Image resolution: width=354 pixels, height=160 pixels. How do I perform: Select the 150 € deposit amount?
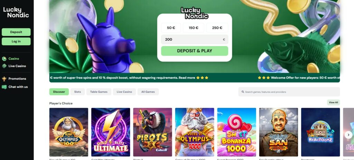pos(194,28)
